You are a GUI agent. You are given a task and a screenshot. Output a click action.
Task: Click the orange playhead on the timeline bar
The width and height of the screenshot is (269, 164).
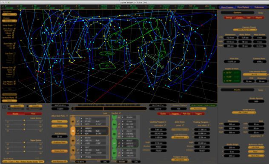[103, 109]
